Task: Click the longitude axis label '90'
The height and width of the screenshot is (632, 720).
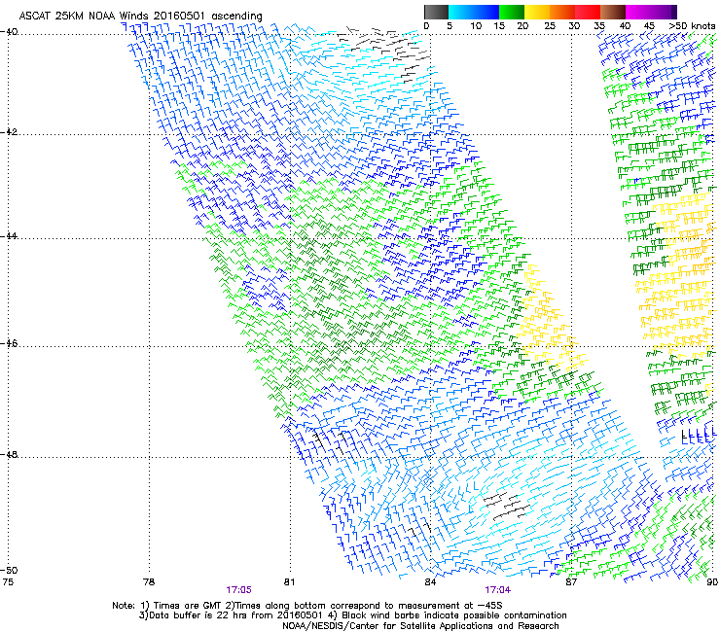Action: 712,582
